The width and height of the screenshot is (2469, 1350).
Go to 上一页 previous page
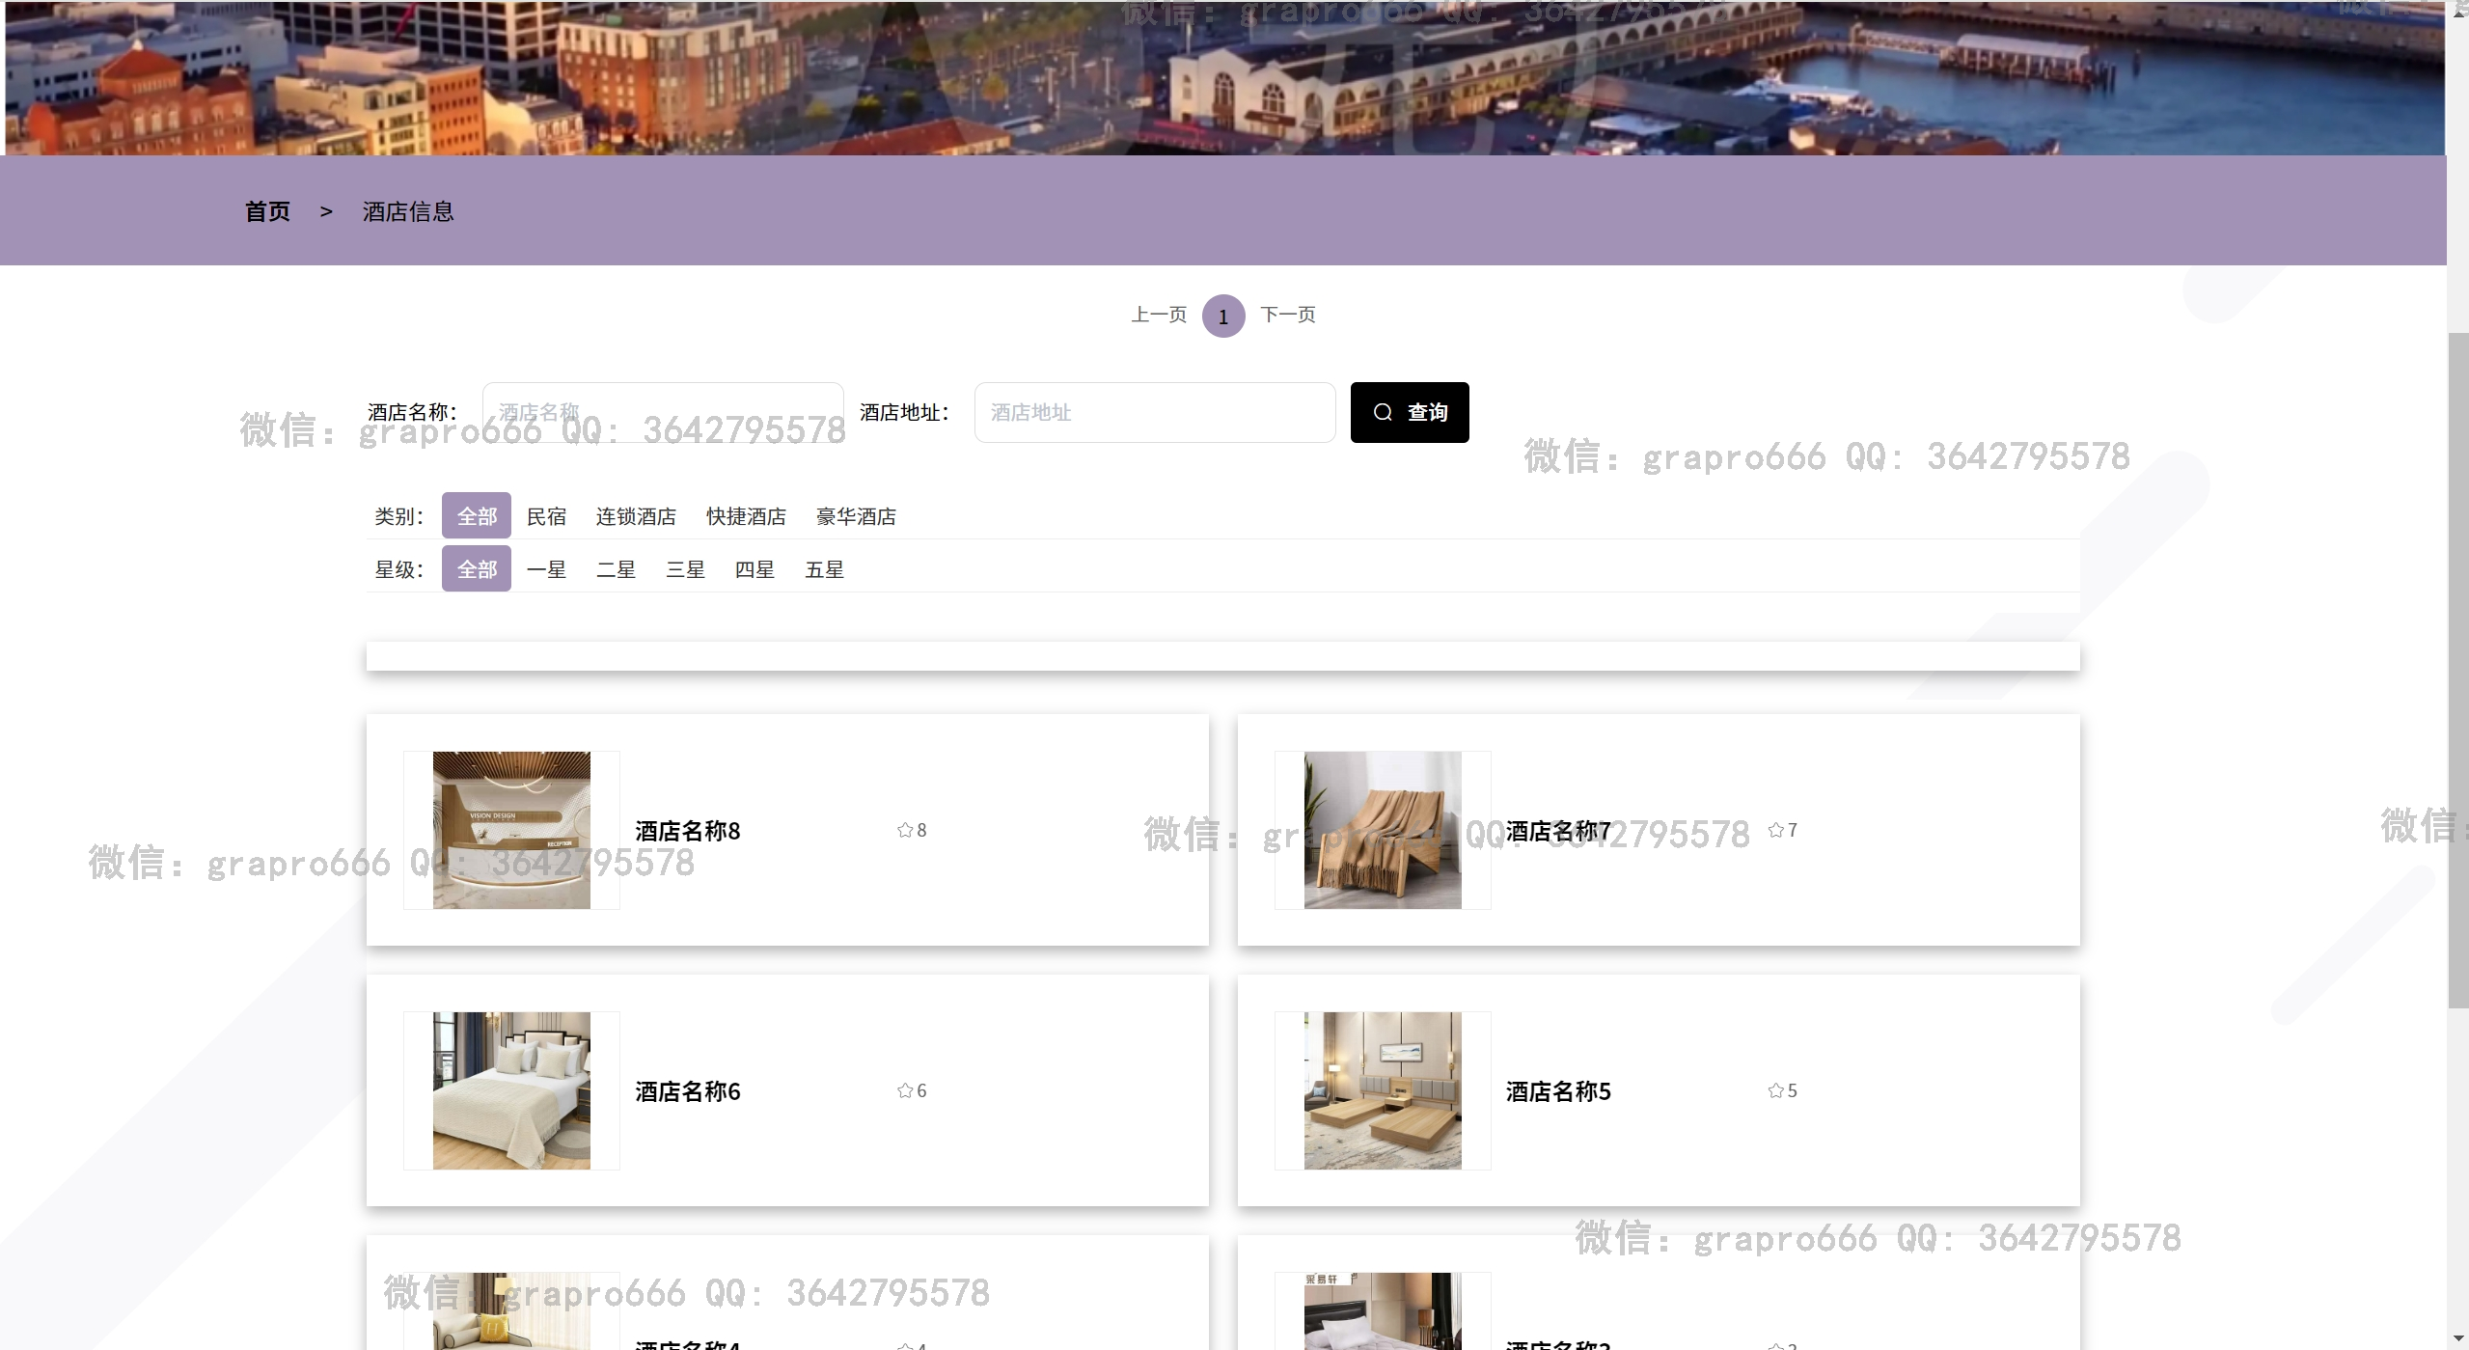[1159, 315]
